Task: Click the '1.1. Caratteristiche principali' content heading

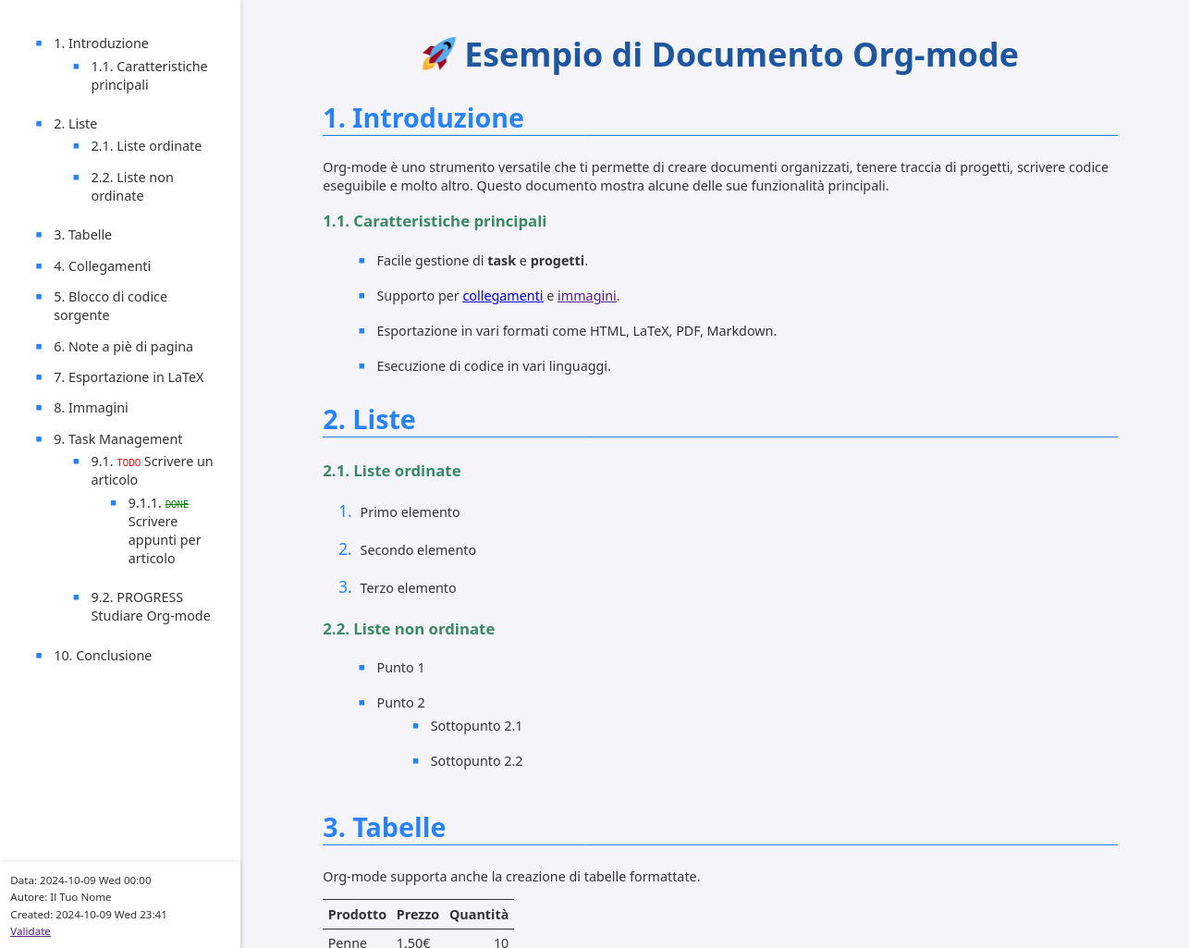Action: pyautogui.click(x=435, y=221)
